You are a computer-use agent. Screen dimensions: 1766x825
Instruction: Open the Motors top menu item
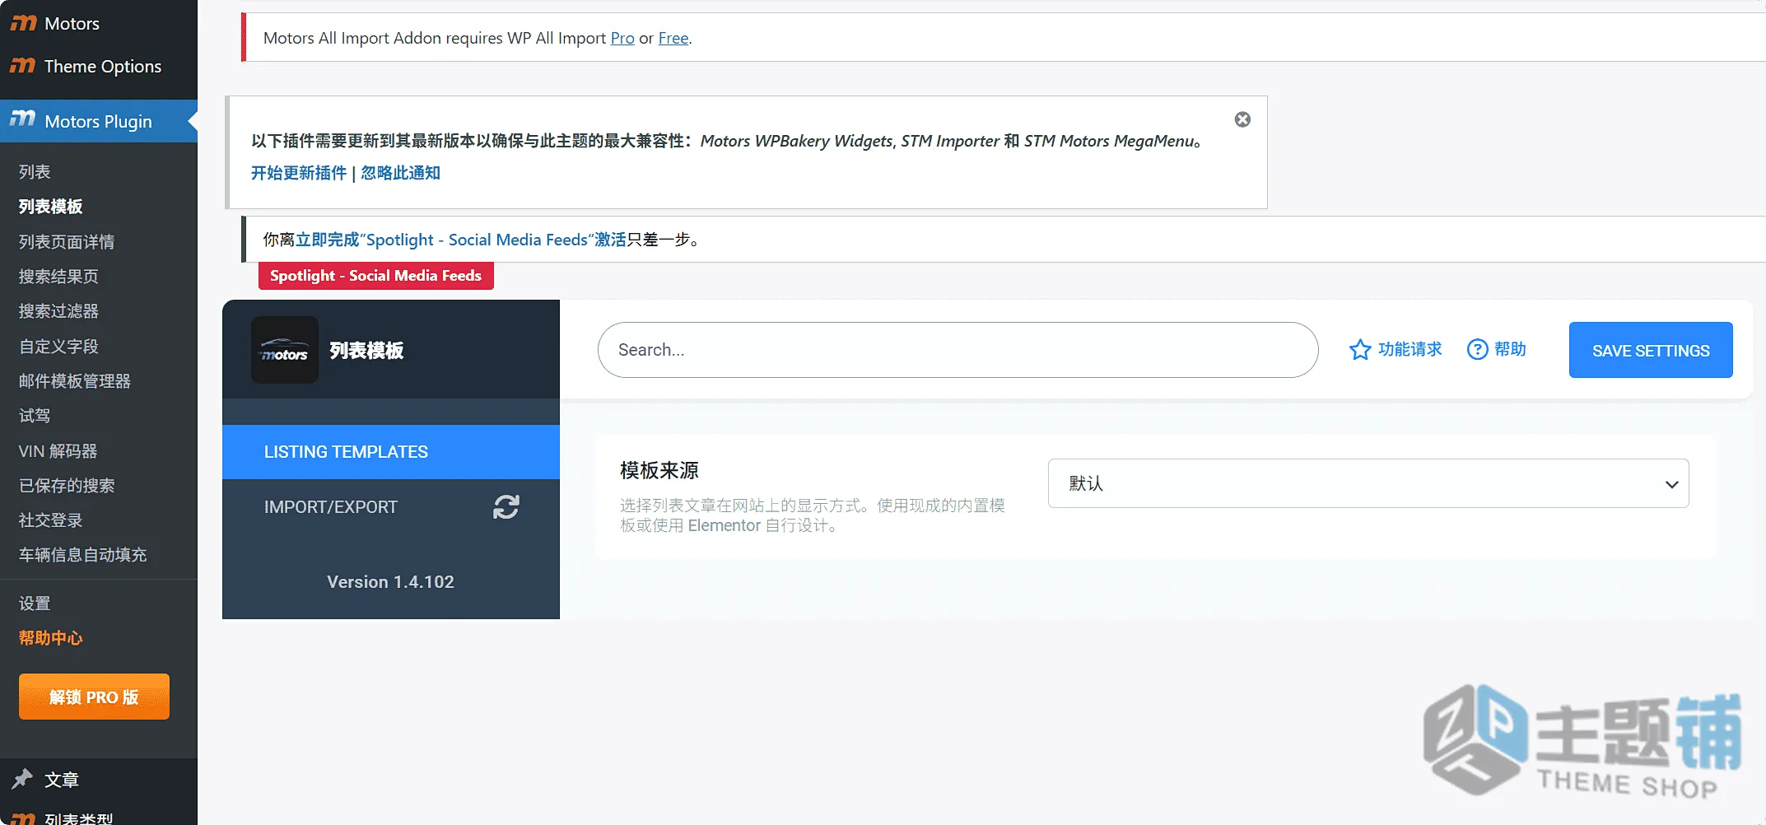click(x=99, y=23)
